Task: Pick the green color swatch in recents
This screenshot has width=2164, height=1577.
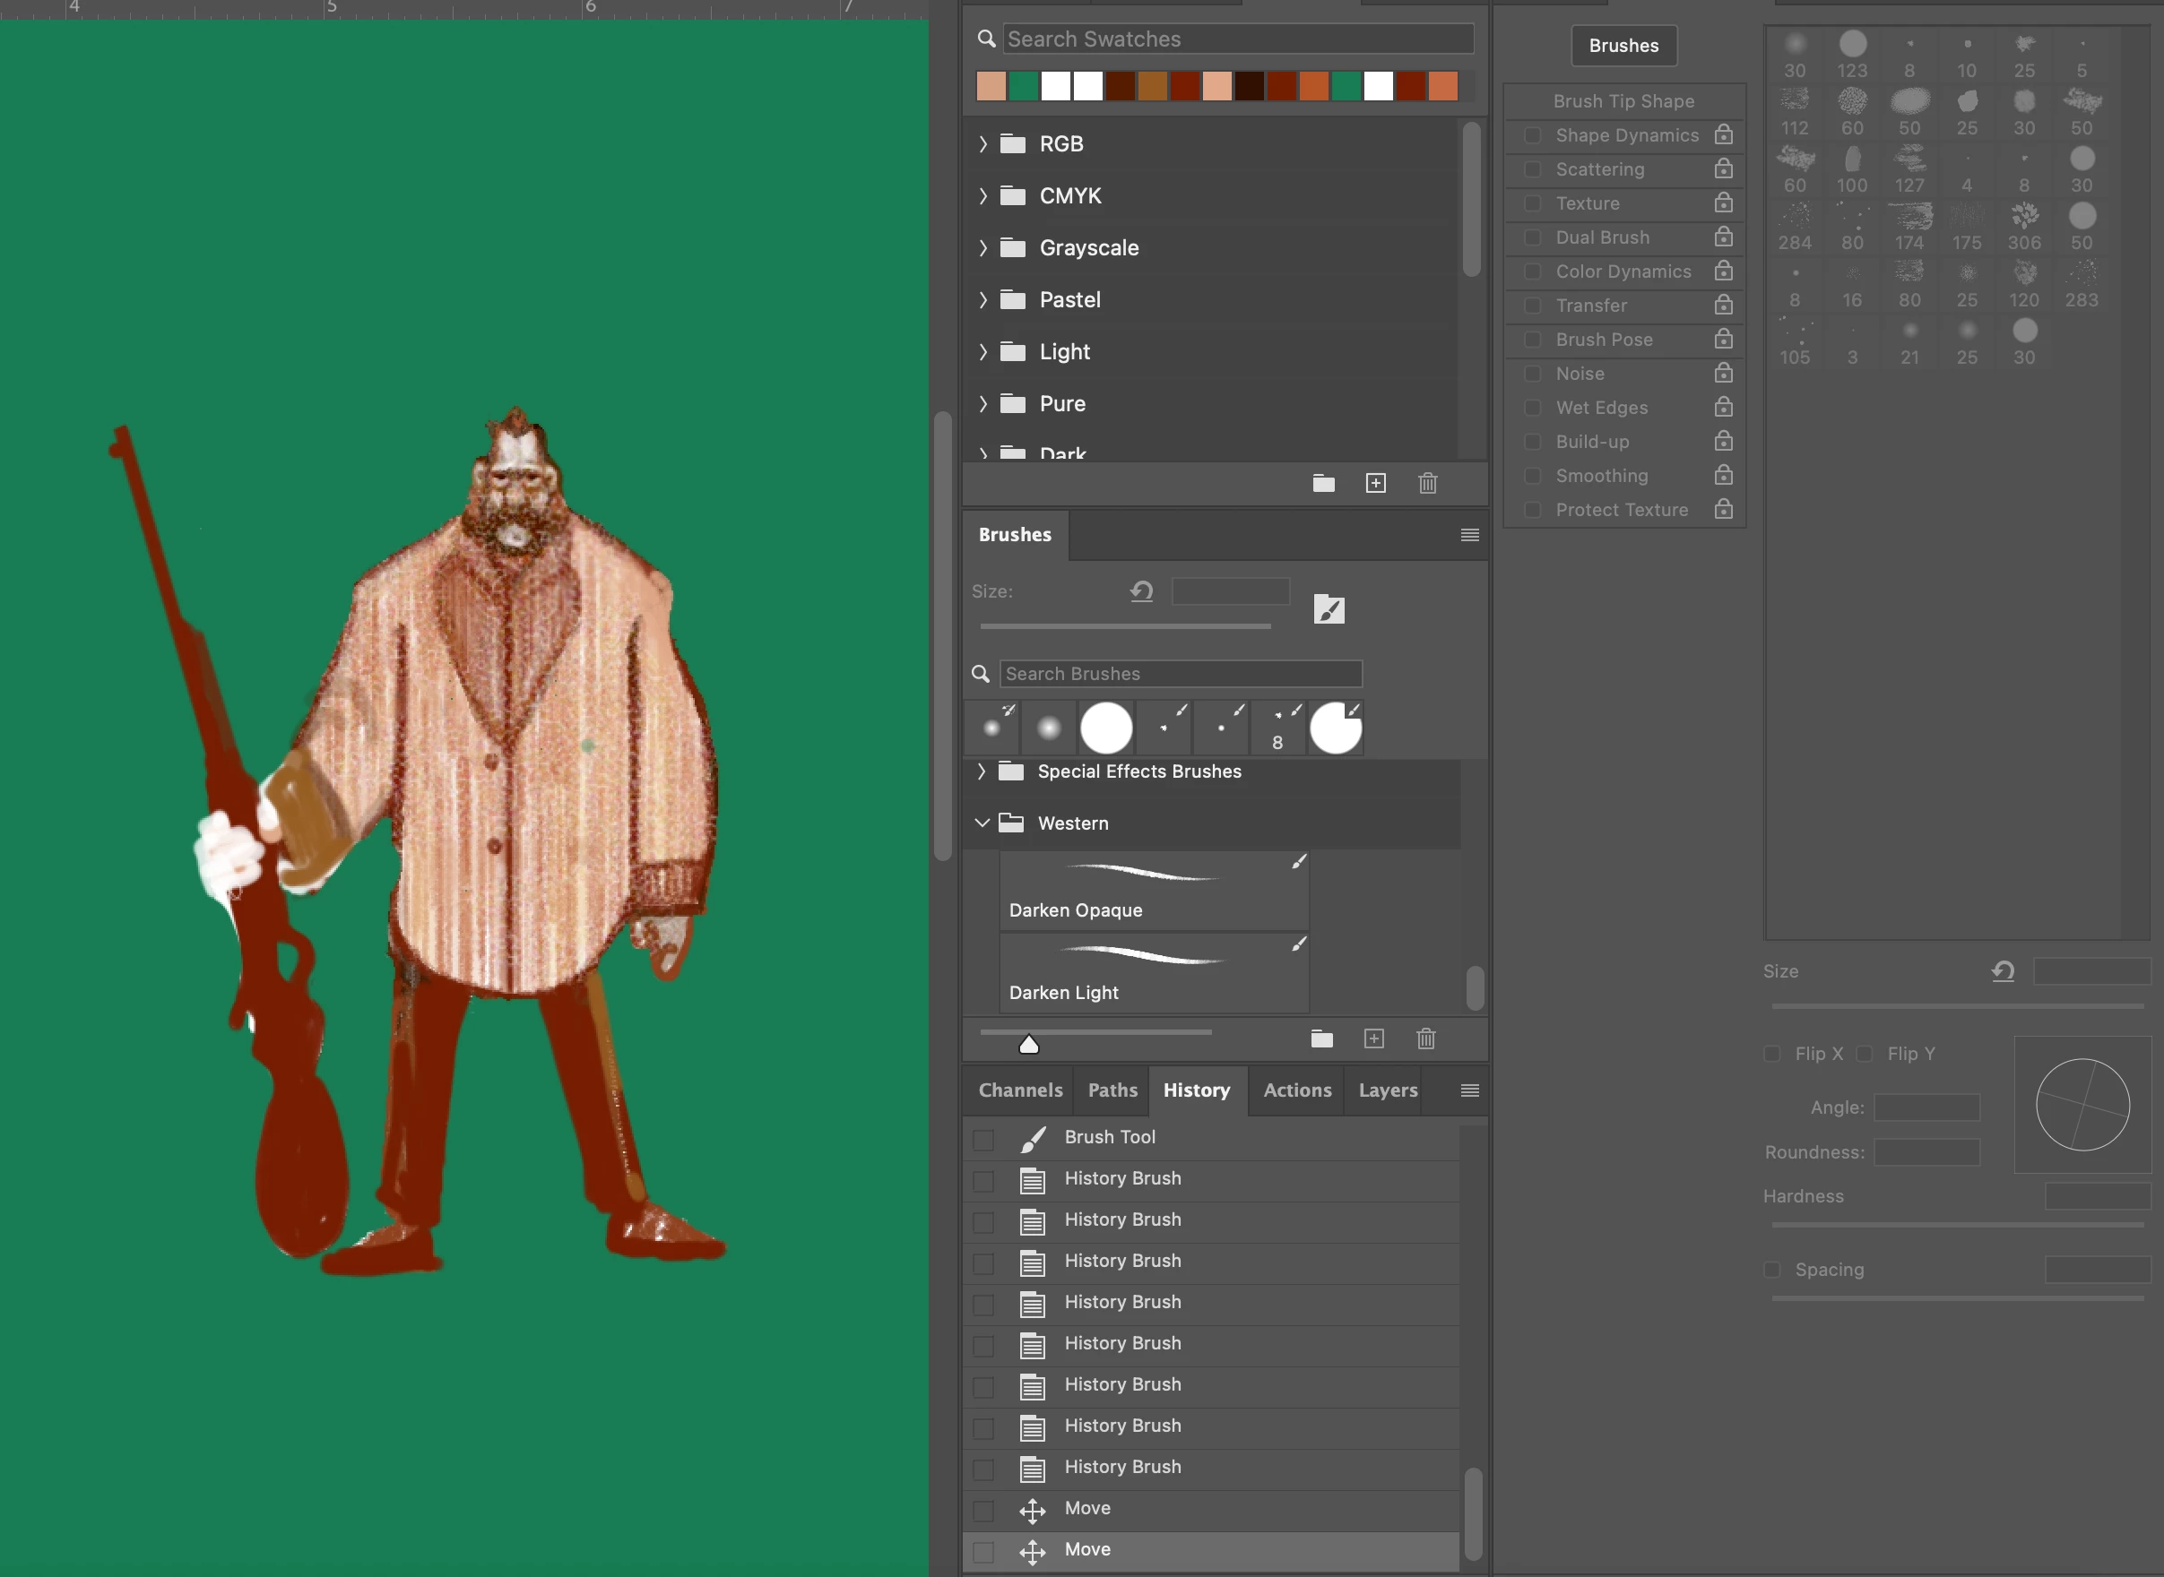Action: pos(1023,86)
